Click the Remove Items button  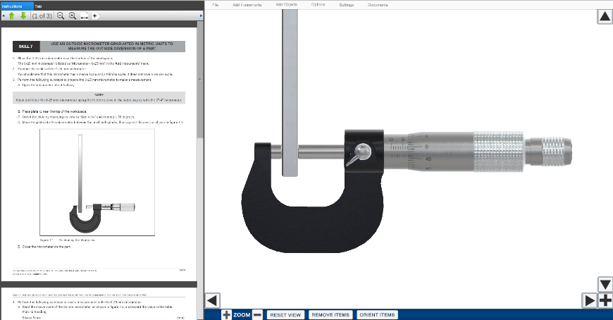(330, 314)
